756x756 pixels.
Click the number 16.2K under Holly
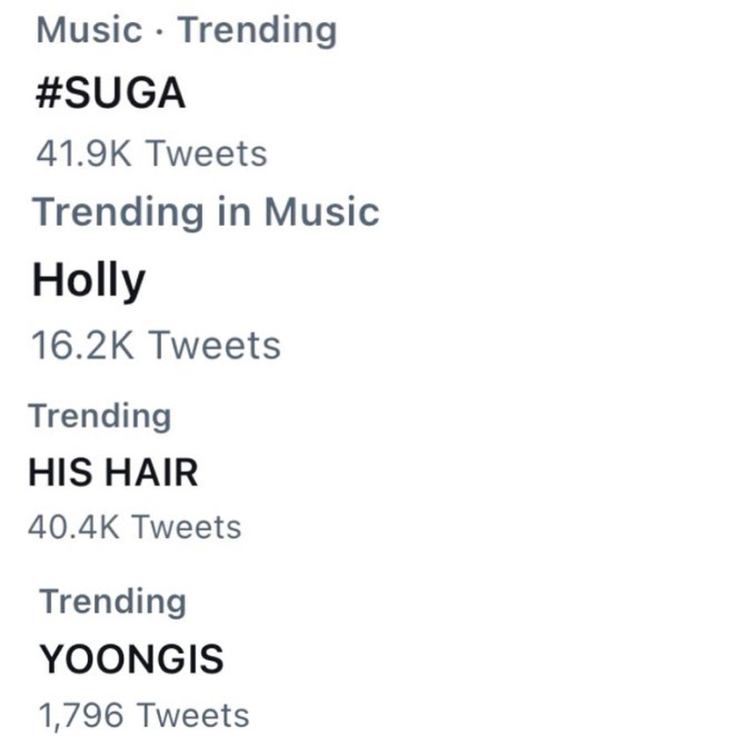83,345
